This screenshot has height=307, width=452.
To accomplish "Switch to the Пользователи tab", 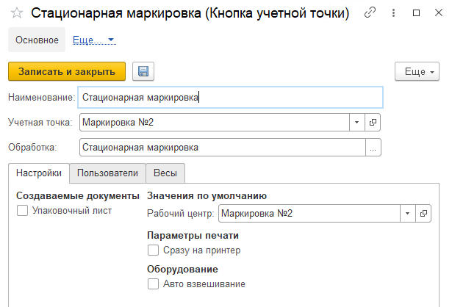I will [107, 173].
